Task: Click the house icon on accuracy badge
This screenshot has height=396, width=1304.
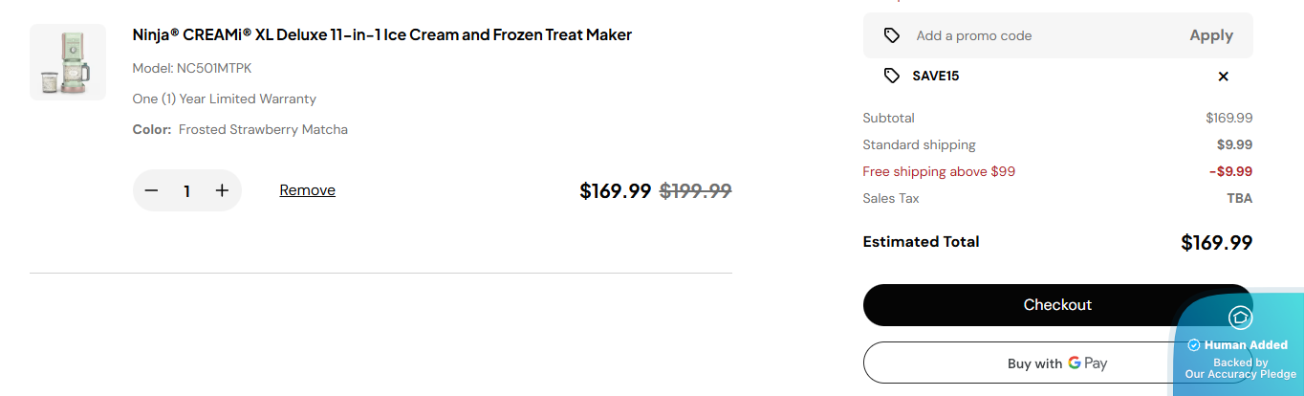Action: click(x=1240, y=318)
